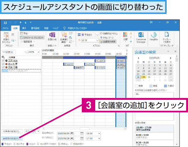Open the 15 分 reminder dropdown
Screen dimensions: 188x147
(x=97, y=40)
